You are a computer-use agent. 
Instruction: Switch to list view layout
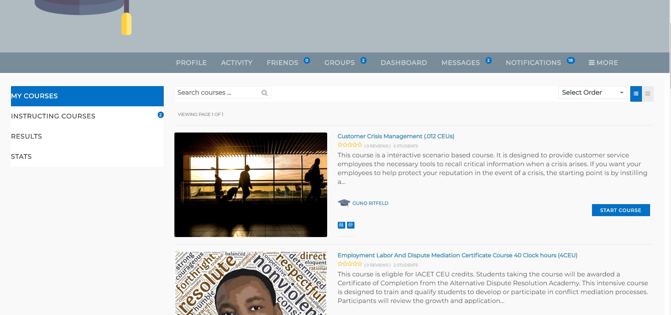[x=636, y=94]
